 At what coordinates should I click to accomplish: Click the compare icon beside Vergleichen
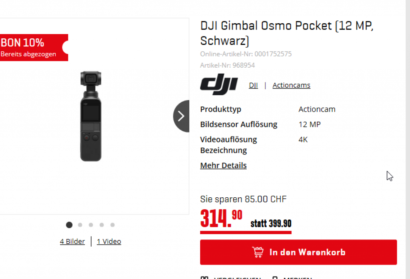(204, 278)
